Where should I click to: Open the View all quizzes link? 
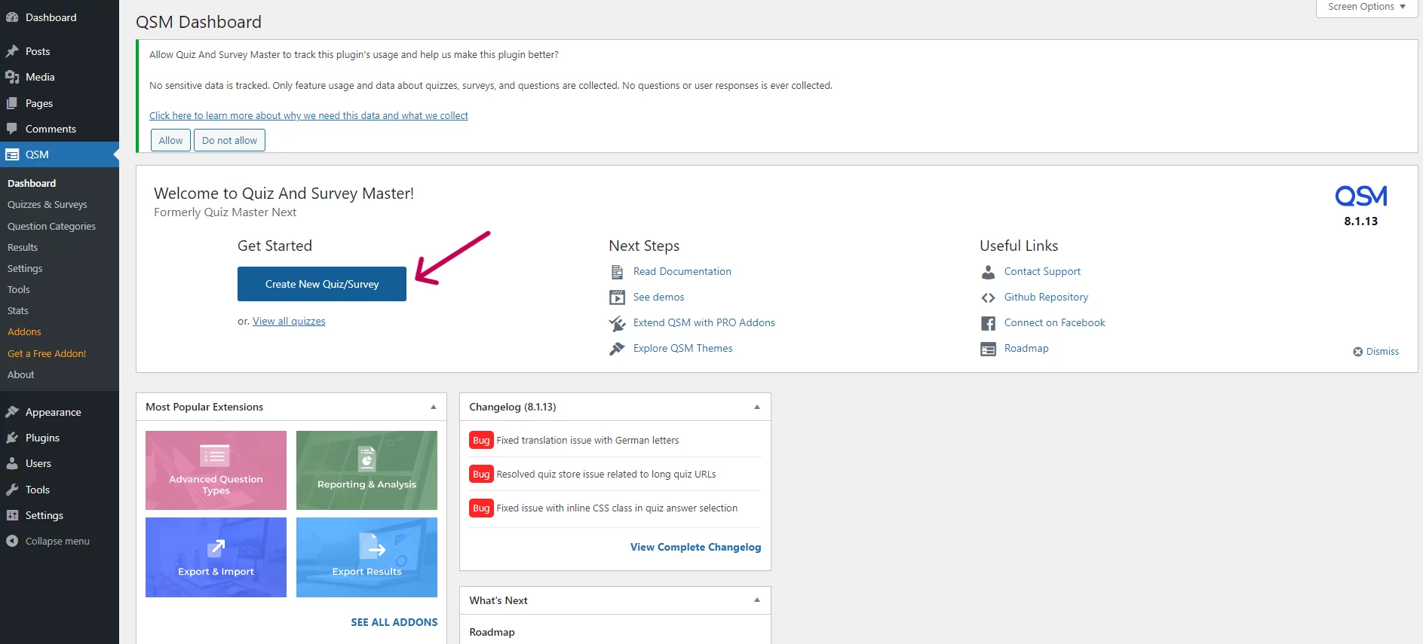289,322
